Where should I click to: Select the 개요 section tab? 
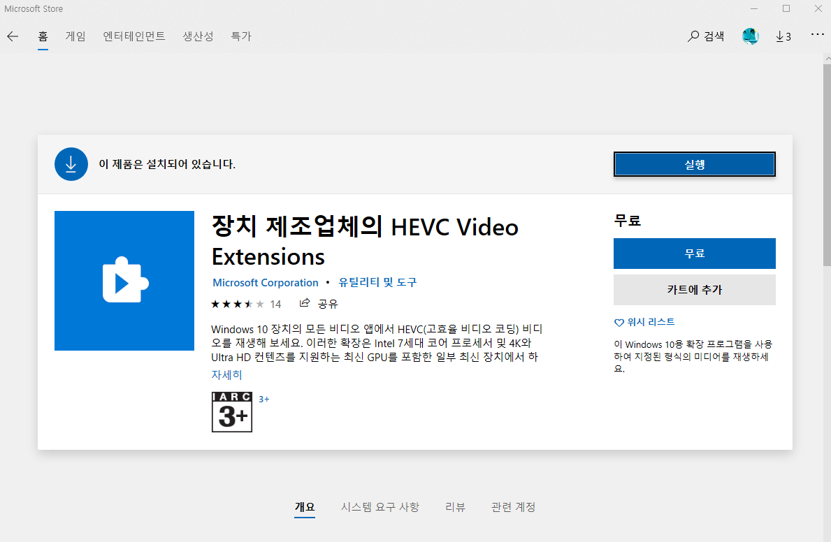tap(305, 507)
